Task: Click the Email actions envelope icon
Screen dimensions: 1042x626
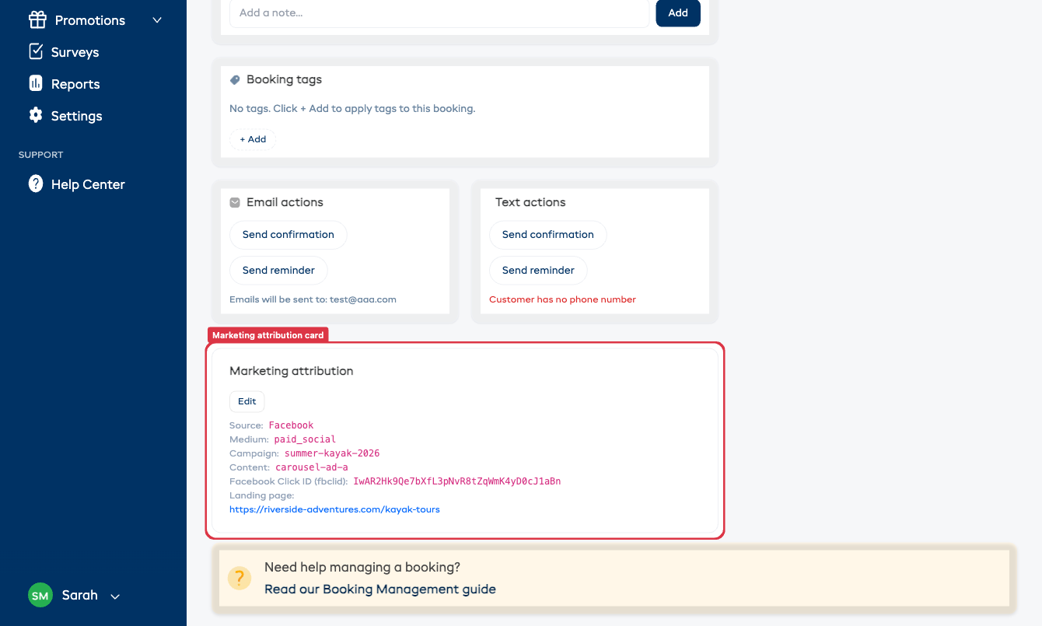Action: [x=235, y=202]
